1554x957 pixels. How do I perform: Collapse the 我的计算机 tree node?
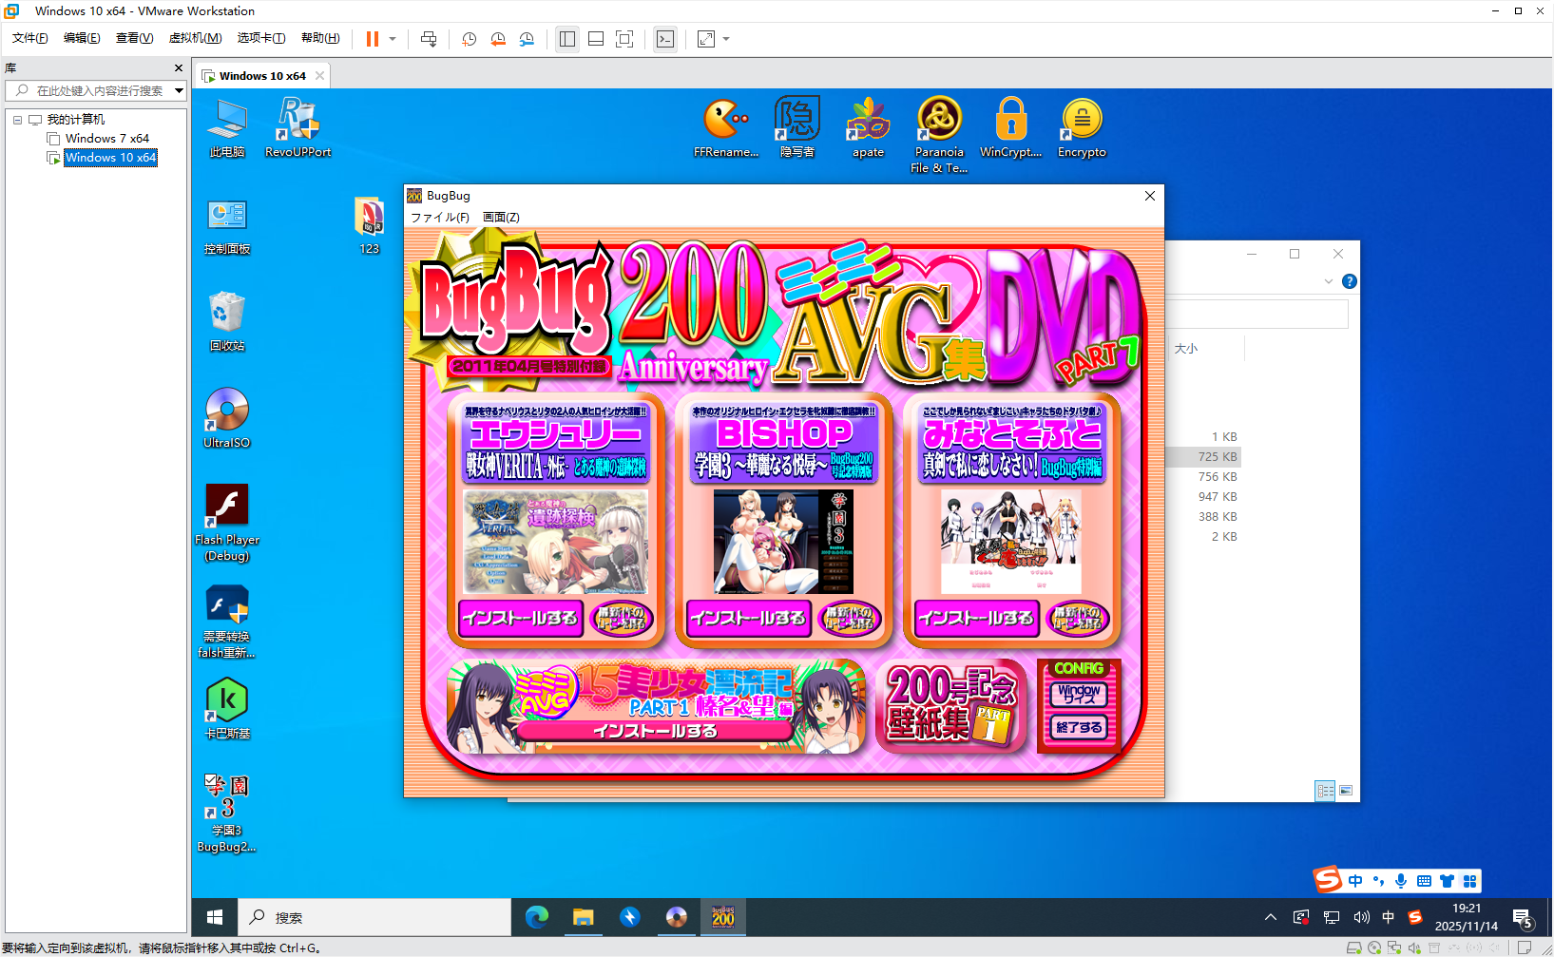[x=16, y=118]
